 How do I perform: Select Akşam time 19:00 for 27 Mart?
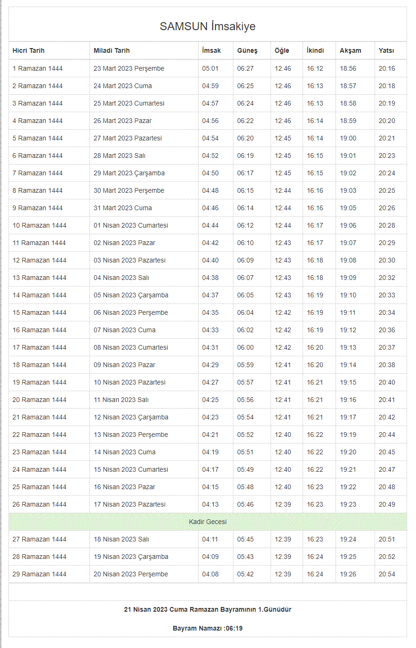[x=348, y=138]
